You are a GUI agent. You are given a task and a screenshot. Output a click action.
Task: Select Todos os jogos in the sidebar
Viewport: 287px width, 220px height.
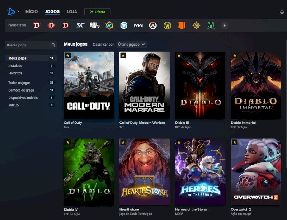[x=19, y=83]
